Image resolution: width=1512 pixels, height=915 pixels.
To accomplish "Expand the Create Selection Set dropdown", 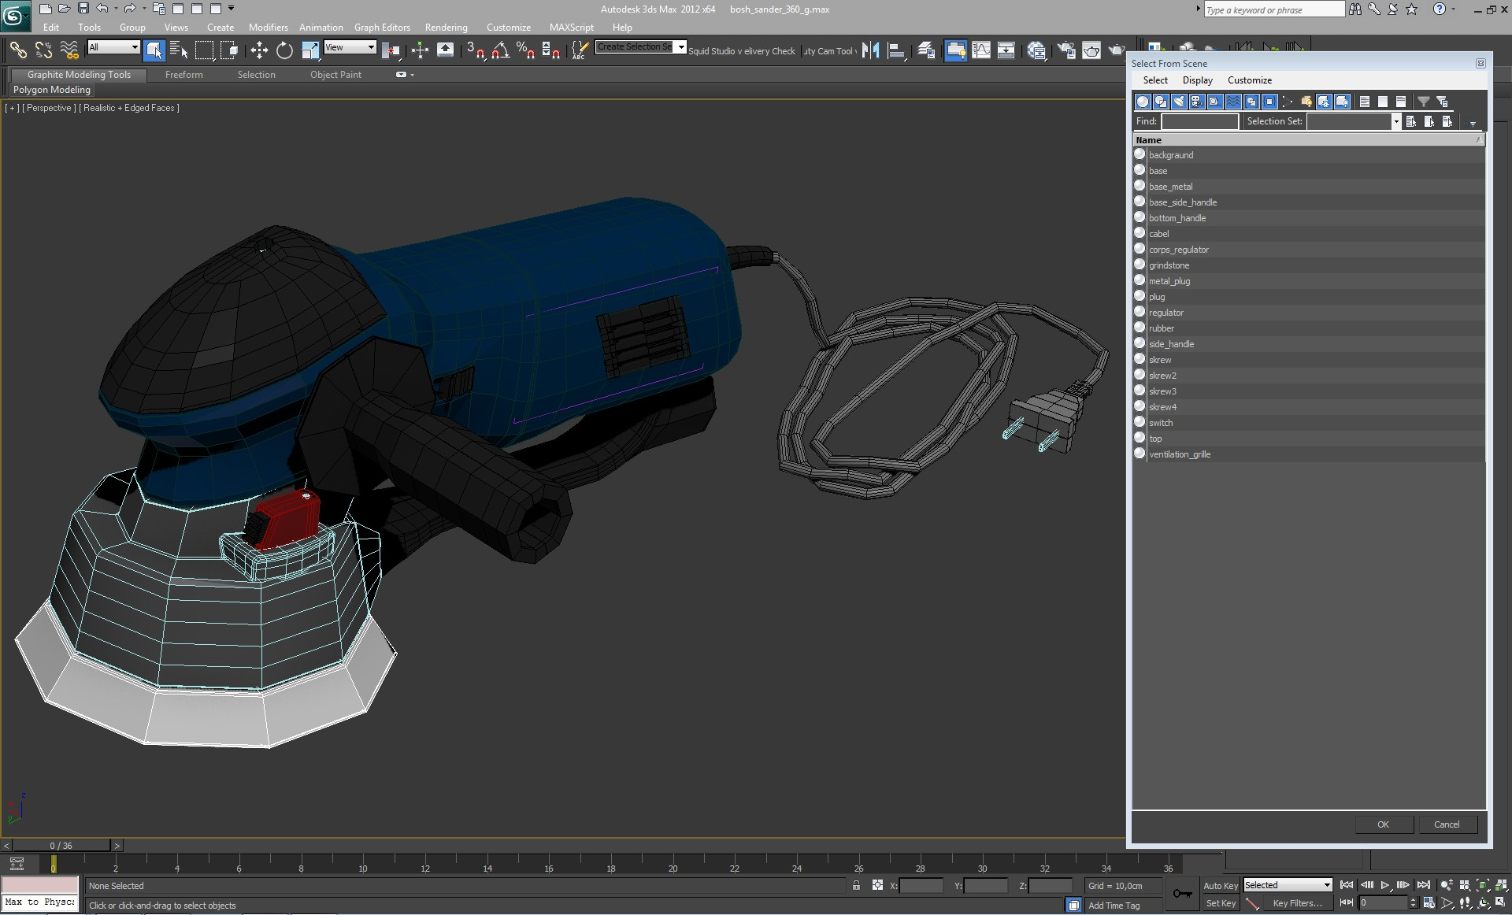I will point(681,47).
